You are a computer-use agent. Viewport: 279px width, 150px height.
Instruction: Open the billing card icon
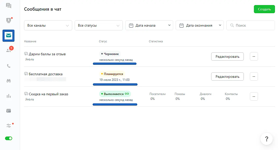pyautogui.click(x=9, y=111)
